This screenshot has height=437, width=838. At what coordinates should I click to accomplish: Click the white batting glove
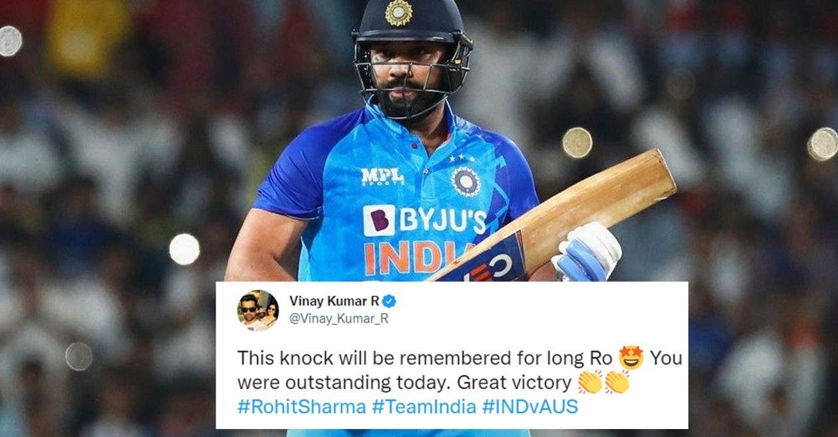click(589, 251)
